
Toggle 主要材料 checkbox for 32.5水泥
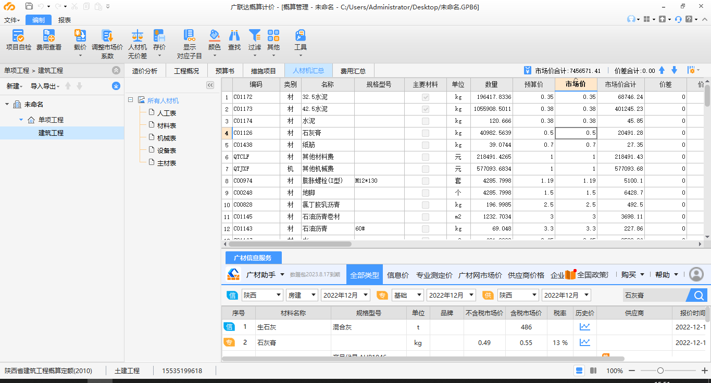pos(426,97)
